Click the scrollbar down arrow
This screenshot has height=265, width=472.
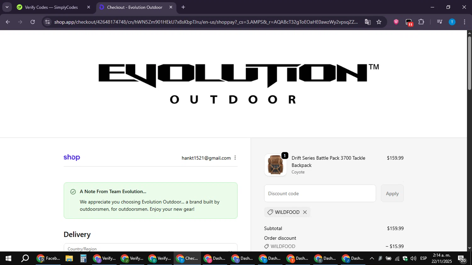[469, 248]
